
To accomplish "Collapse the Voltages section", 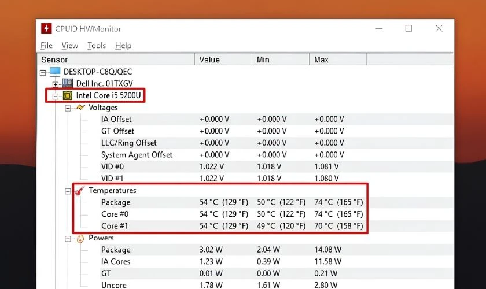I will pos(68,108).
